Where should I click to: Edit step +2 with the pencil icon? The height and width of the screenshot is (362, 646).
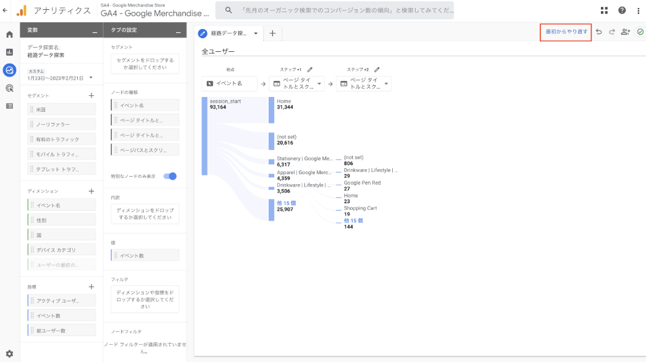[x=377, y=70]
